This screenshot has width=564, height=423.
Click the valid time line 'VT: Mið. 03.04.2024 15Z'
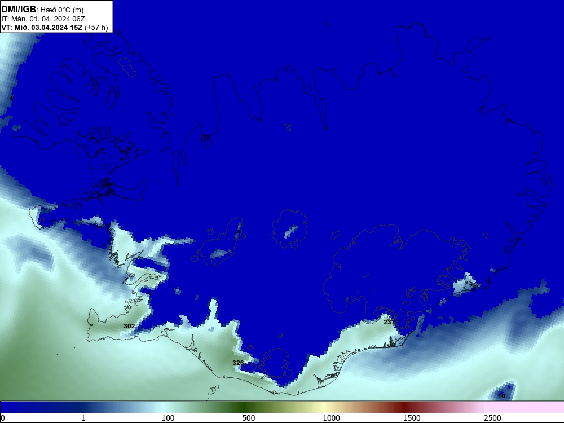(x=42, y=28)
